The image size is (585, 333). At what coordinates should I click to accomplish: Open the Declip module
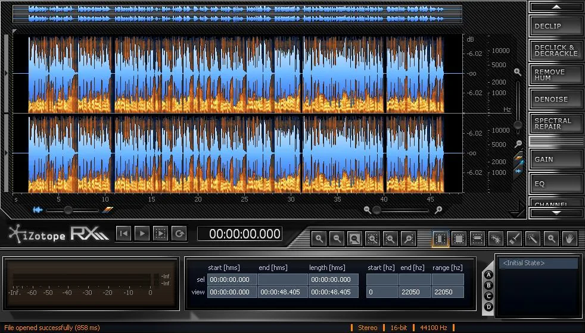tap(556, 26)
